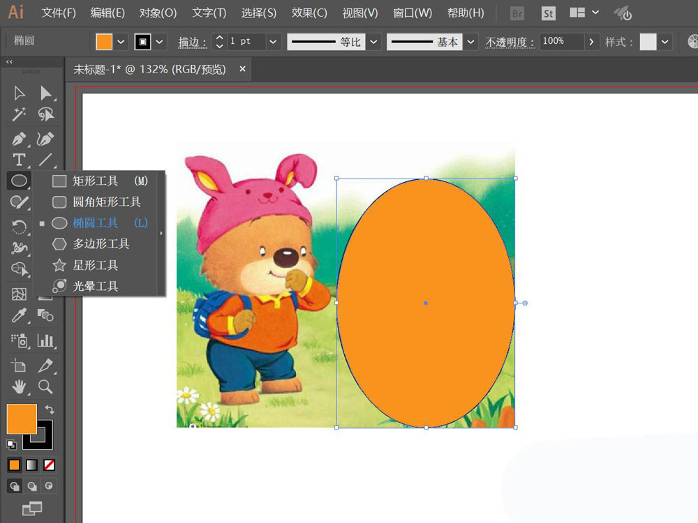Select the Curvature tool

point(45,139)
